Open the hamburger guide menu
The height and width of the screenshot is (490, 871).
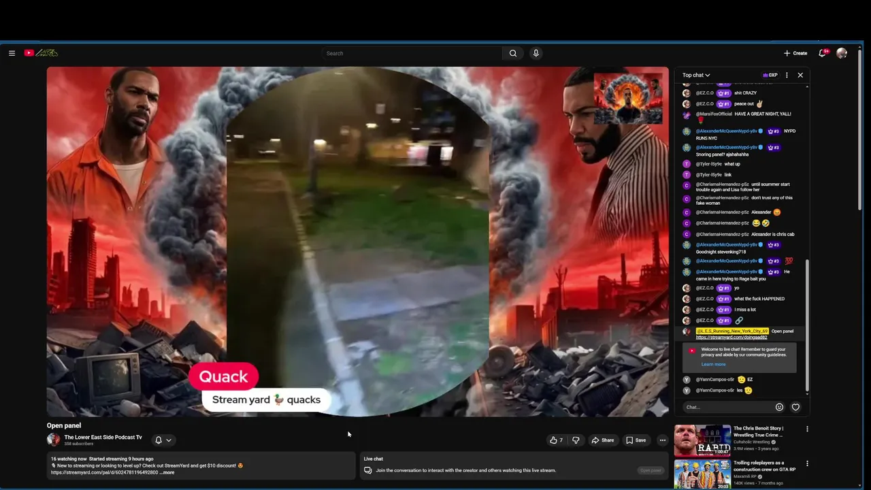pyautogui.click(x=12, y=53)
